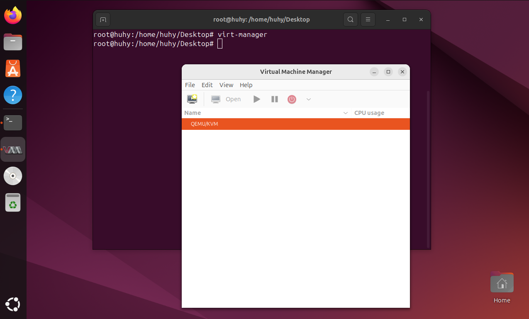Click the Open console button
The height and width of the screenshot is (319, 529).
(226, 99)
